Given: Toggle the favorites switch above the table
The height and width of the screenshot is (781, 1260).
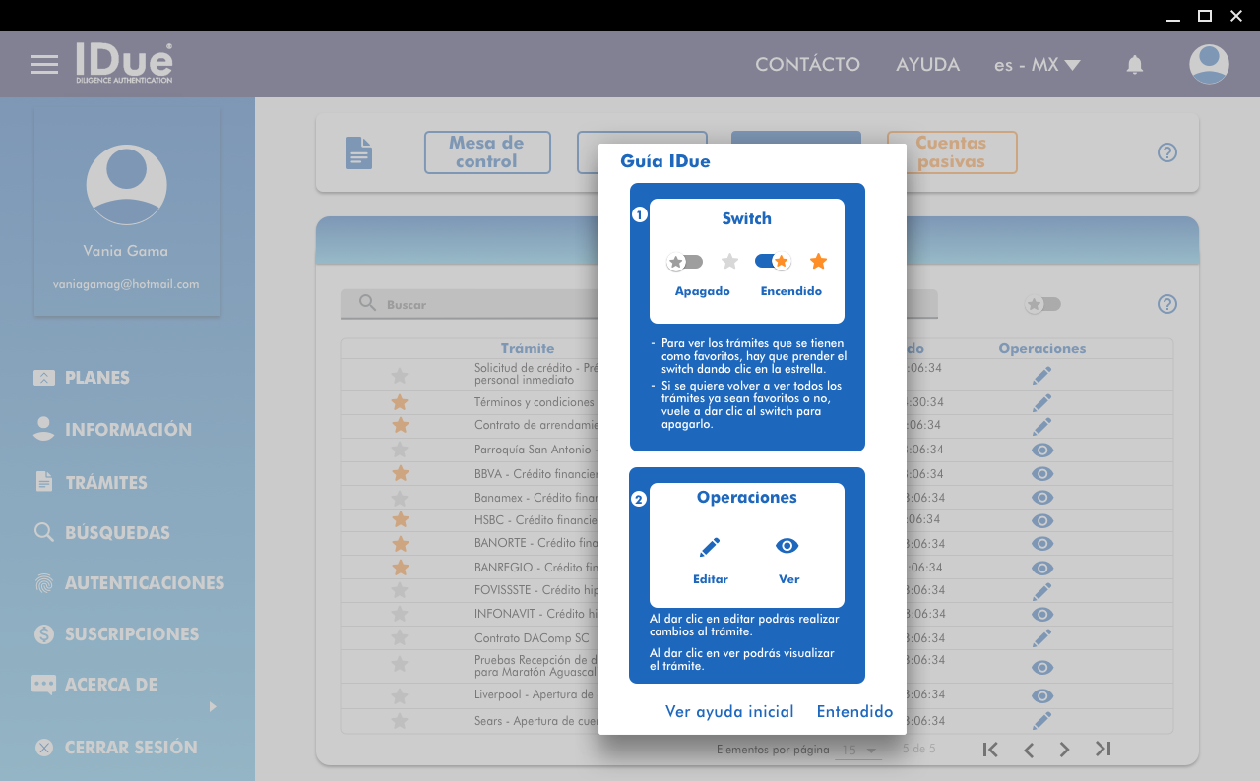Looking at the screenshot, I should (x=1042, y=304).
